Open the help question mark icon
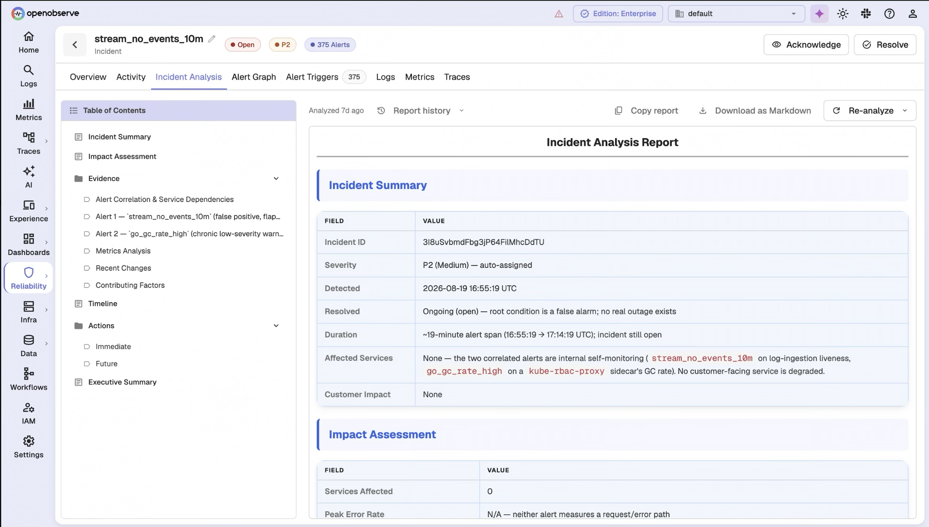Image resolution: width=929 pixels, height=527 pixels. pos(889,13)
